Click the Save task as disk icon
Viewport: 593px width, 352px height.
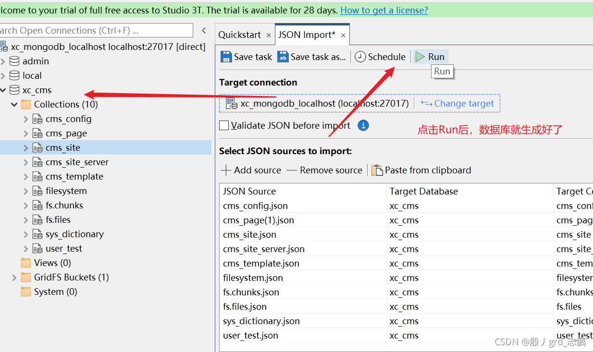(x=283, y=57)
